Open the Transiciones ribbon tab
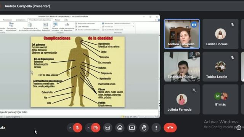244x137 pixels. pyautogui.click(x=8, y=20)
